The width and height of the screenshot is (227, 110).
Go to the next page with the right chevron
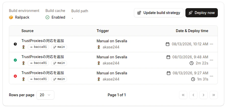pyautogui.click(x=203, y=95)
